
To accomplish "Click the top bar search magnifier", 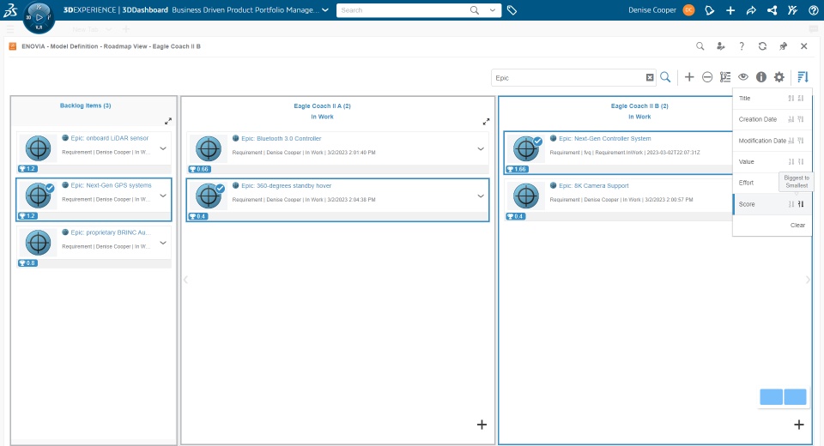I will tap(475, 10).
